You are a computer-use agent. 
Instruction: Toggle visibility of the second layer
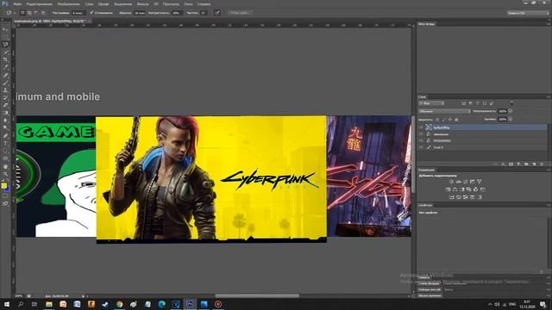[x=421, y=134]
